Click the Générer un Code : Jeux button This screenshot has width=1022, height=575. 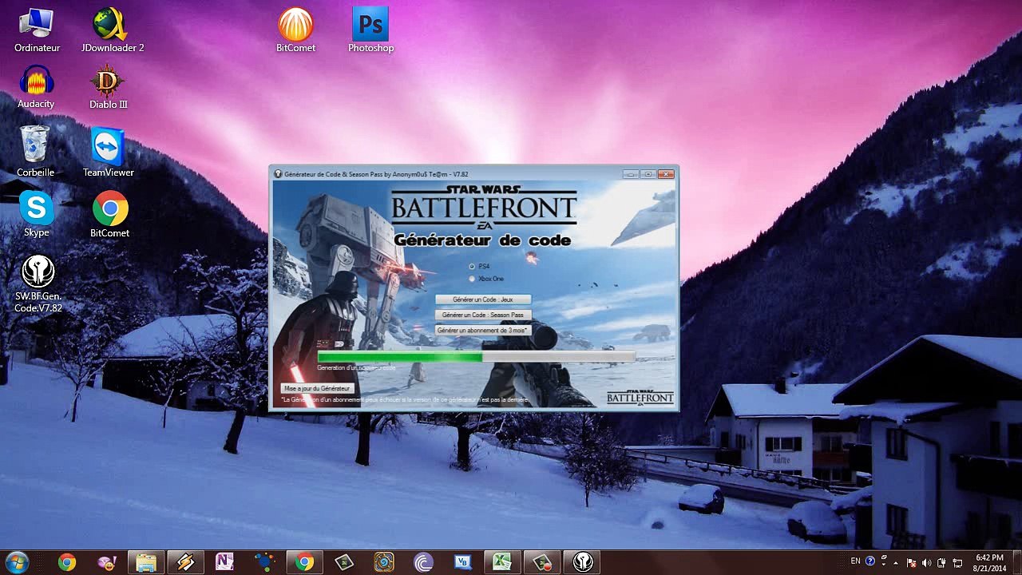coord(483,299)
